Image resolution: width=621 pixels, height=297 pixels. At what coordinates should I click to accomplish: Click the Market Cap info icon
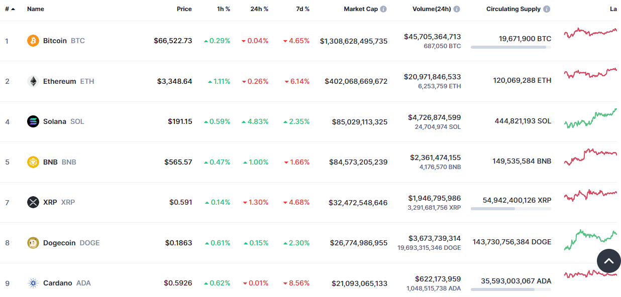[383, 9]
